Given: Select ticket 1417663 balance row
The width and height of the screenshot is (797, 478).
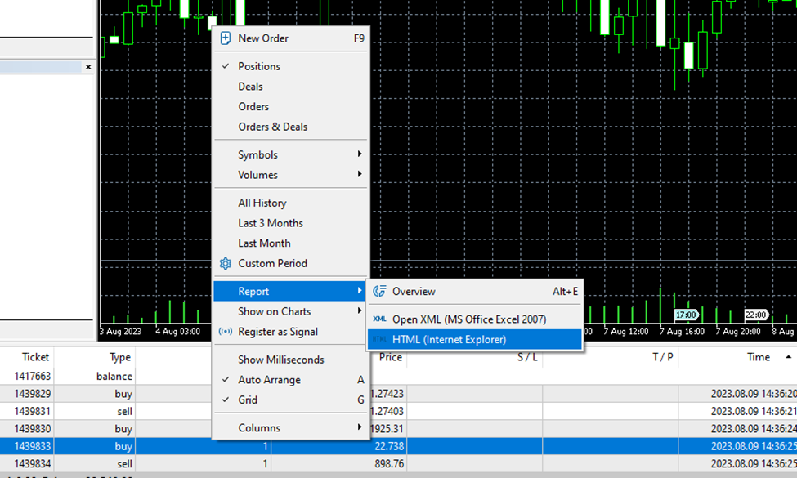Looking at the screenshot, I should pyautogui.click(x=33, y=377).
